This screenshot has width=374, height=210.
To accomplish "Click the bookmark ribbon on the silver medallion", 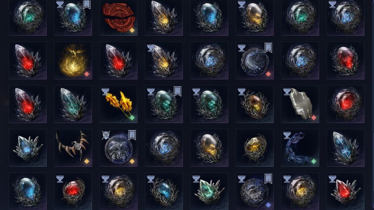I will pos(132,135).
